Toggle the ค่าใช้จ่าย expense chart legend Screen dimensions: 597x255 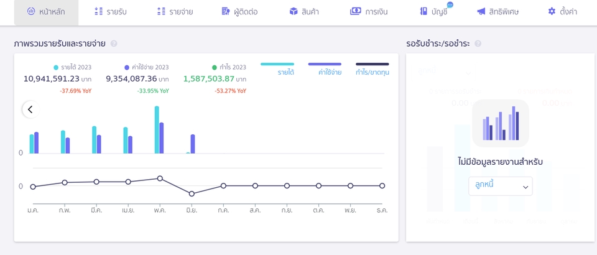325,68
